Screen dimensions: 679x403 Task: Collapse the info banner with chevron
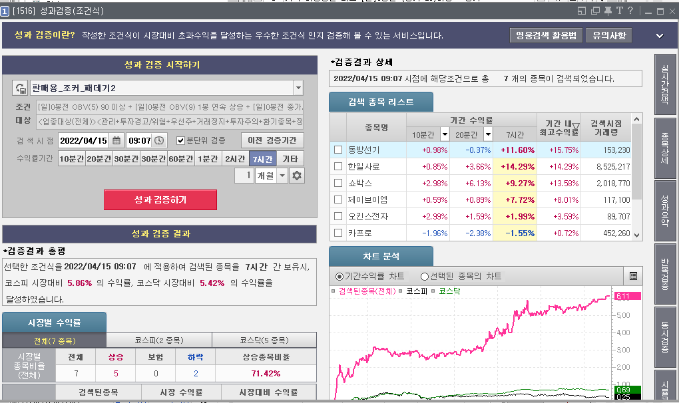pyautogui.click(x=660, y=35)
